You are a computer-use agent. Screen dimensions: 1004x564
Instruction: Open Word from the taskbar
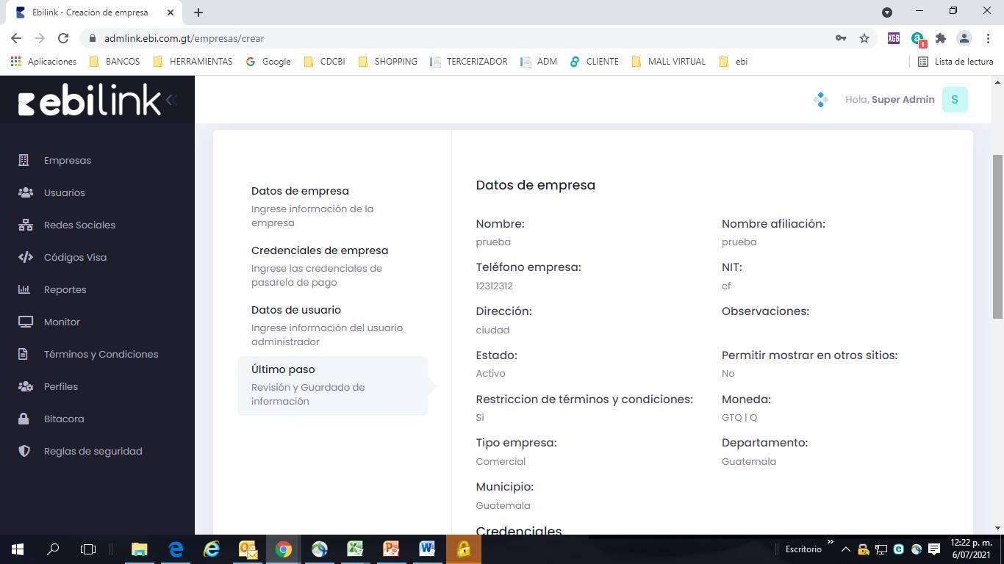(x=427, y=549)
